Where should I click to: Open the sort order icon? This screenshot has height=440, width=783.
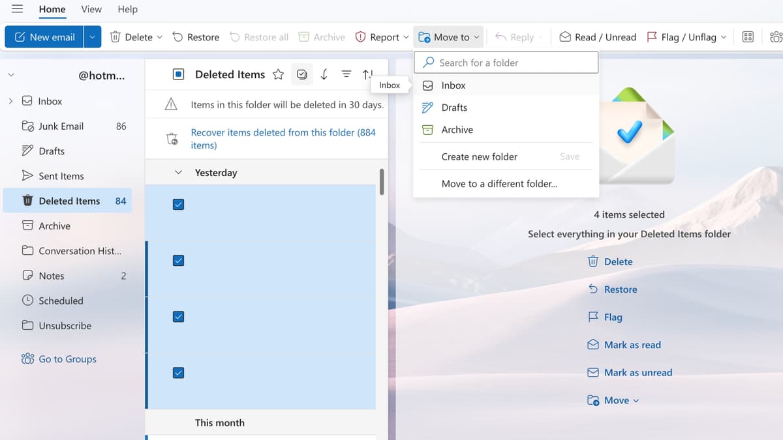(x=367, y=74)
